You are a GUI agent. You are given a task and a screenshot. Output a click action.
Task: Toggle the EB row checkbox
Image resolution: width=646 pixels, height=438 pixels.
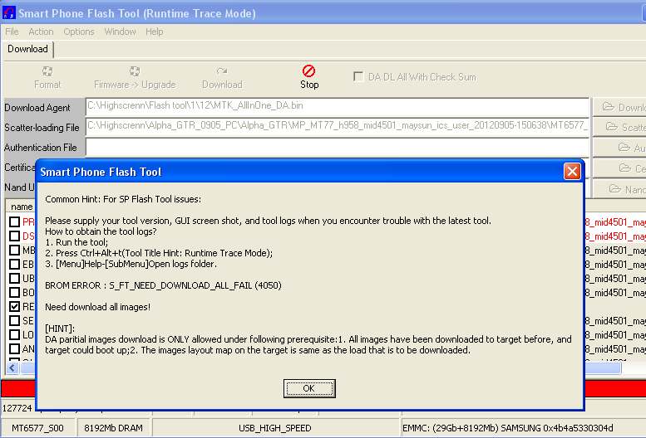point(14,264)
